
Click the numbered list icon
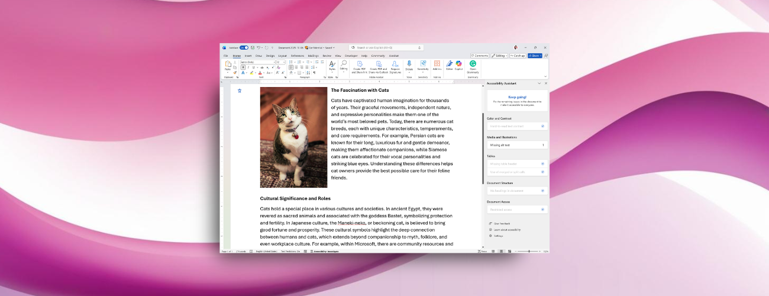click(299, 62)
